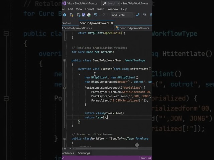Screen dimensions: 214x160
Task: Collapse the SendToApiWorkflow class region
Action: click(65, 60)
